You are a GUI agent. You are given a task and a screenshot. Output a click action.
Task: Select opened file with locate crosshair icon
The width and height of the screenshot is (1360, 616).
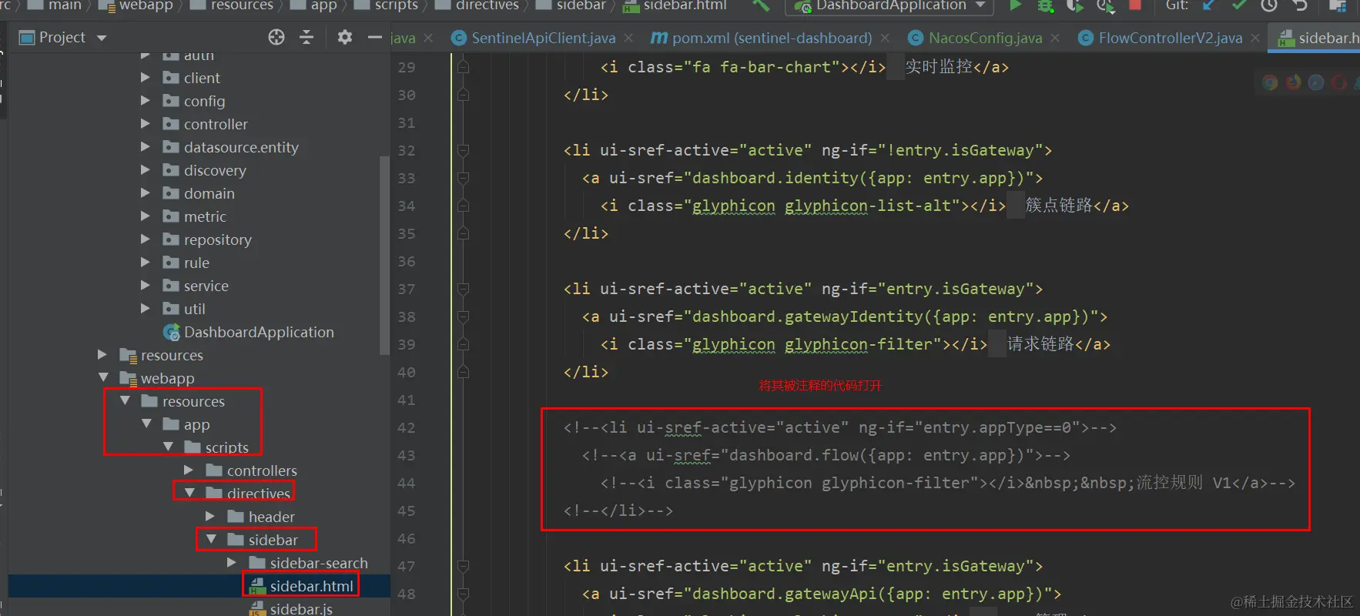coord(276,37)
